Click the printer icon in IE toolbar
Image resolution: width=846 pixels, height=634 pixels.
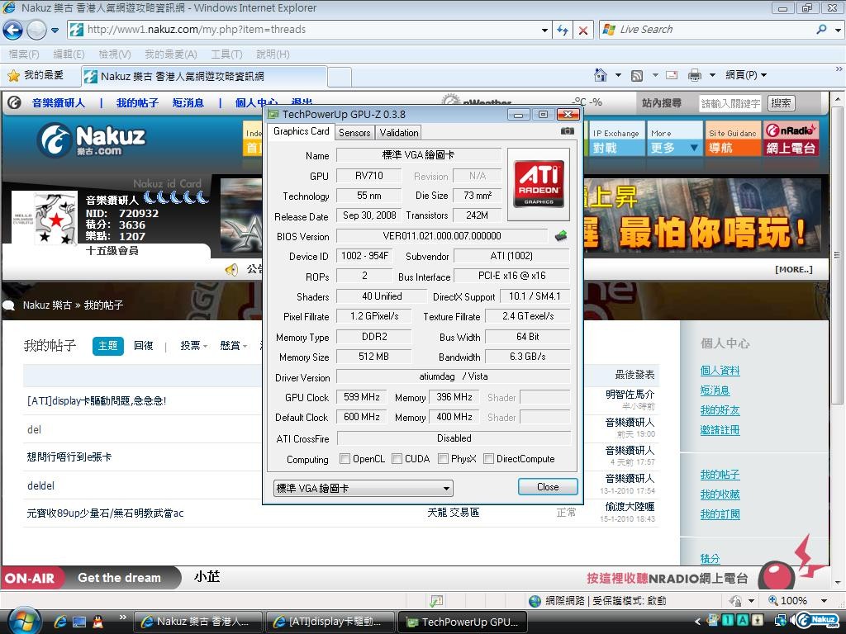coord(694,75)
